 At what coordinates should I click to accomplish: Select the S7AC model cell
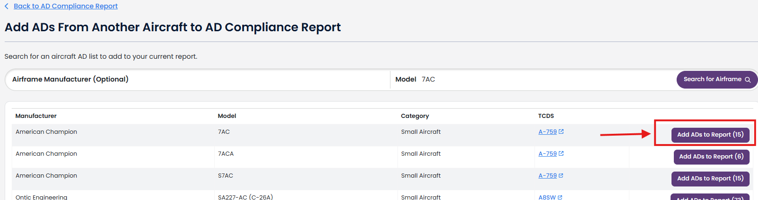[x=225, y=176]
